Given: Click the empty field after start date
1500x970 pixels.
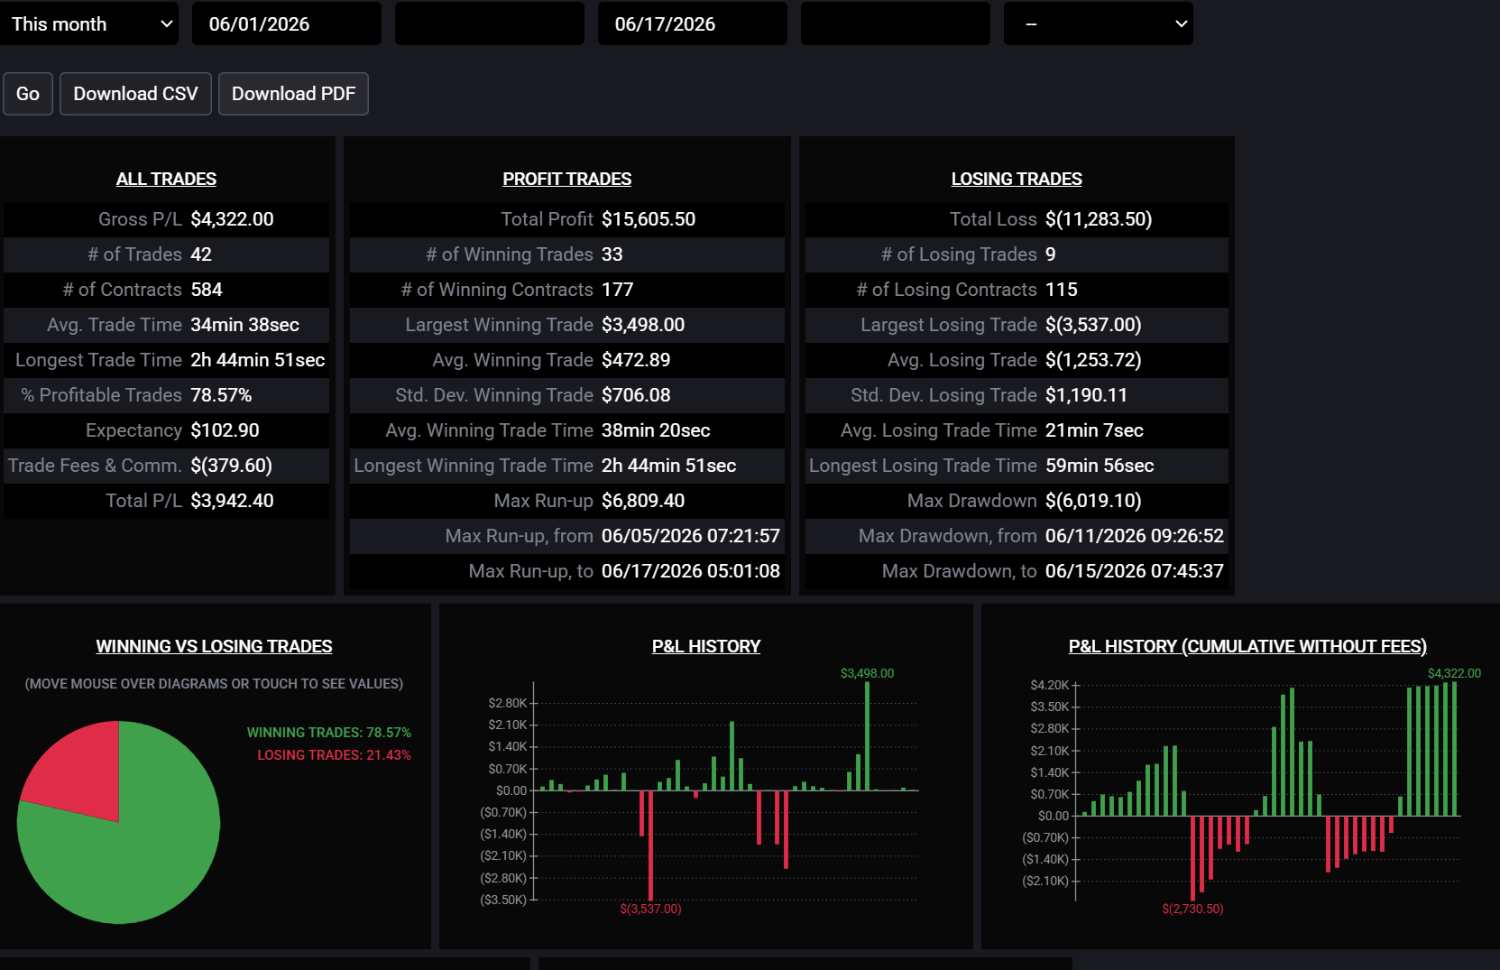Looking at the screenshot, I should (x=489, y=23).
